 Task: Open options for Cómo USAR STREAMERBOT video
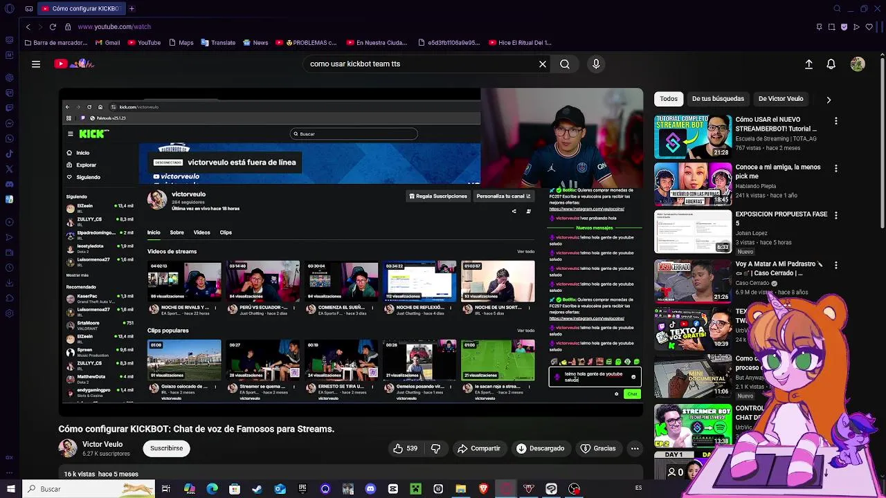coord(835,121)
